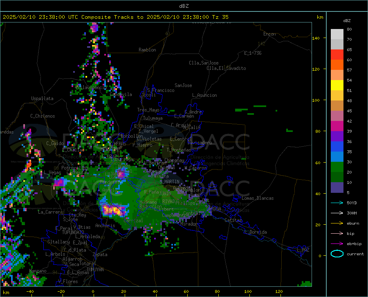
Task: Click the 'V_Flores' map label
Action: [68, 281]
